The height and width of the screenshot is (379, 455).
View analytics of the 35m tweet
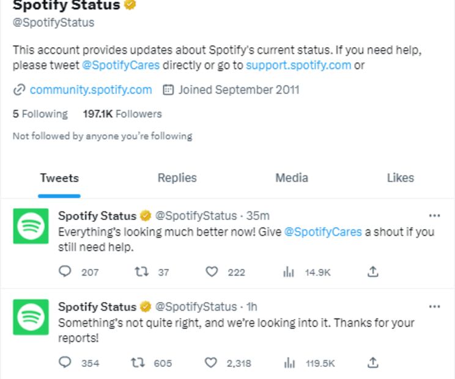pyautogui.click(x=289, y=272)
